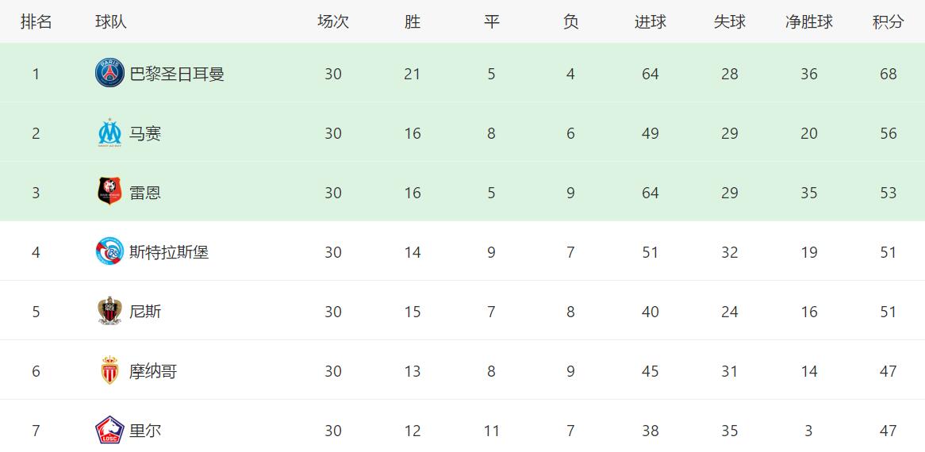The image size is (925, 452).
Task: Open the 马赛 team link
Action: (x=145, y=134)
